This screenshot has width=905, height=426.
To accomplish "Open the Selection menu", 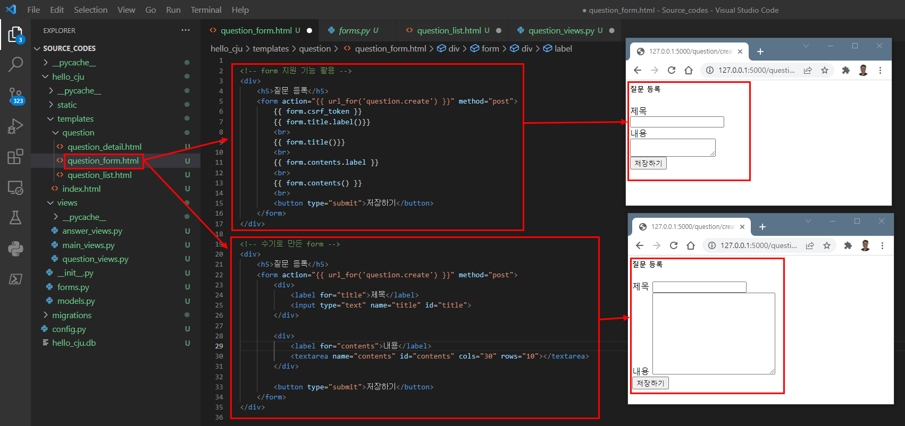I will point(90,10).
